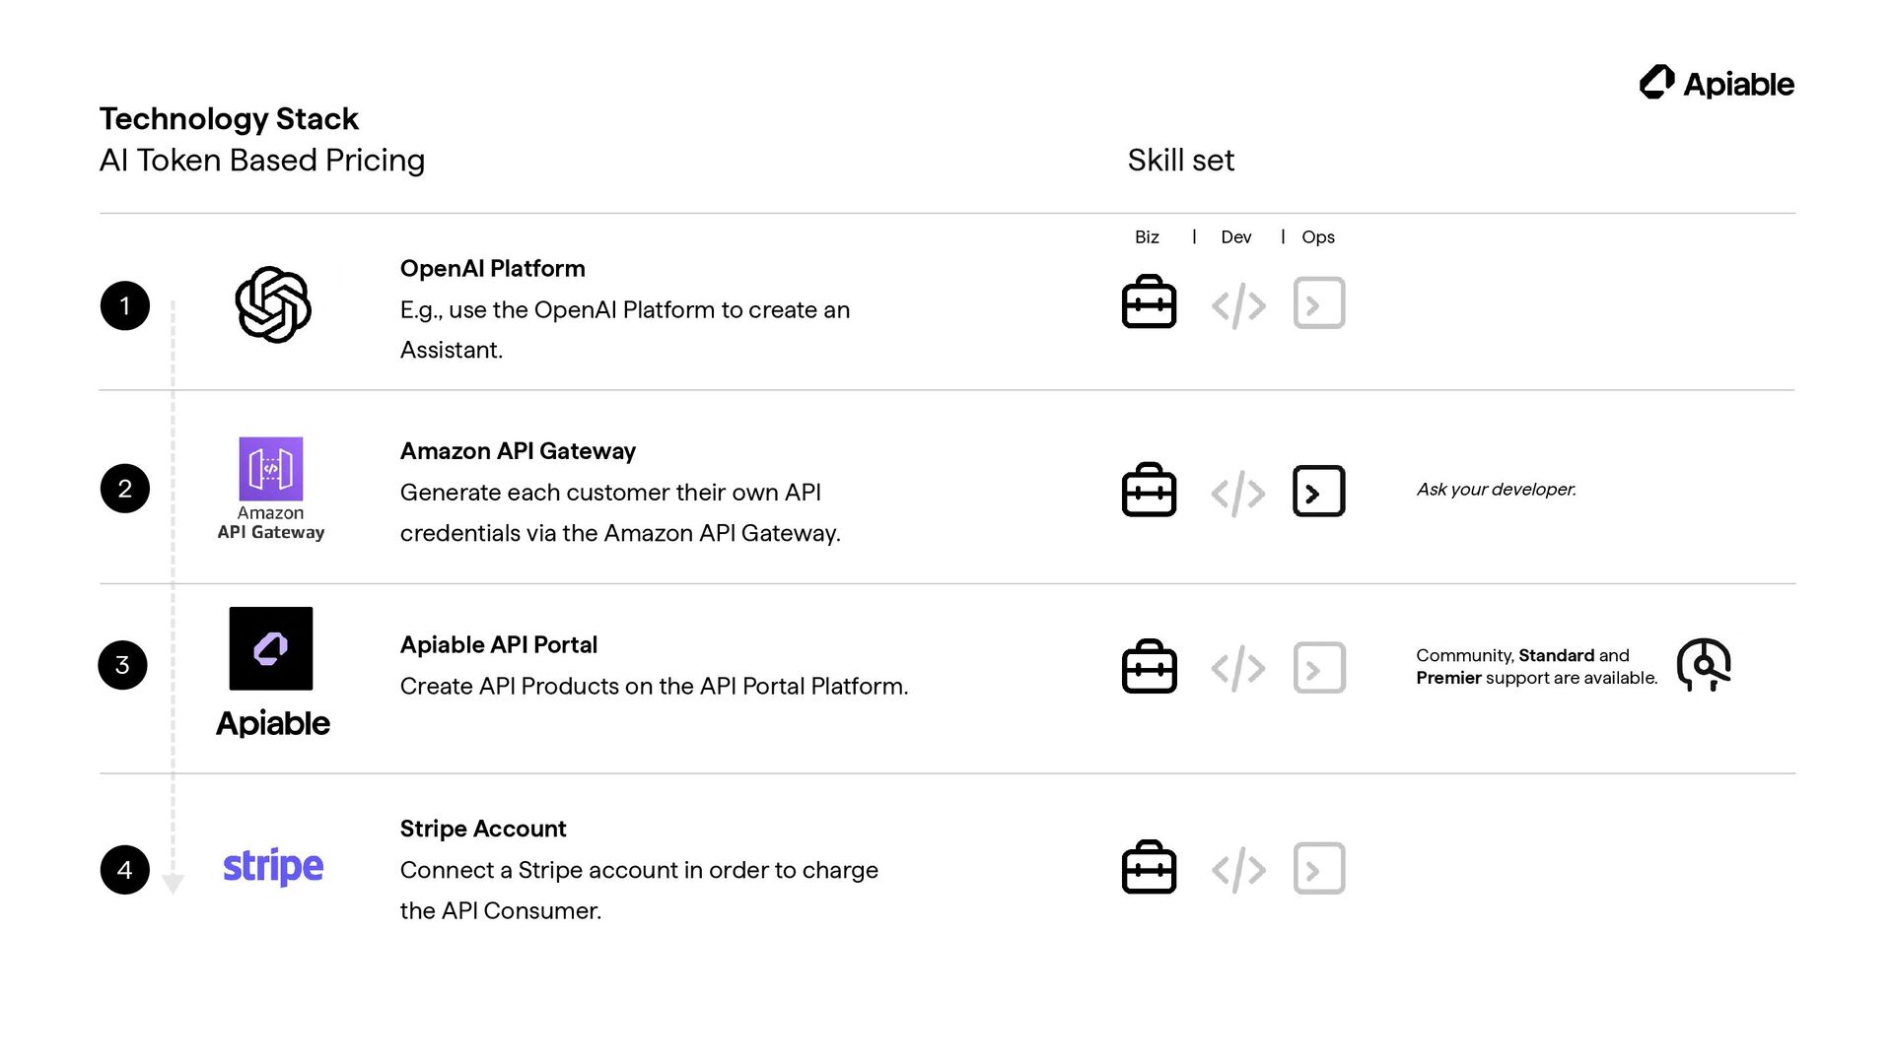
Task: Click the Dev code icon in OpenAI row
Action: click(x=1238, y=305)
